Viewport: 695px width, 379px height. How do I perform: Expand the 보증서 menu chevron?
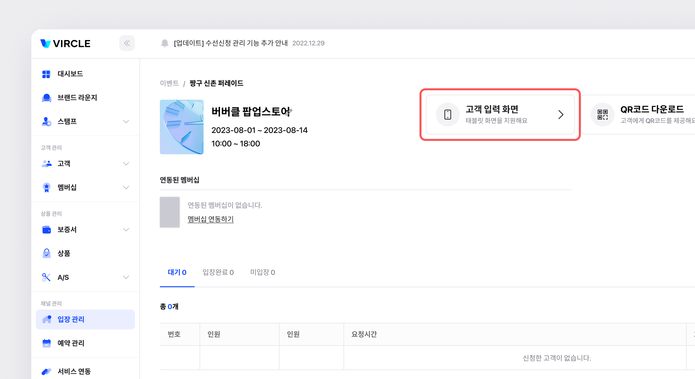[x=126, y=230]
